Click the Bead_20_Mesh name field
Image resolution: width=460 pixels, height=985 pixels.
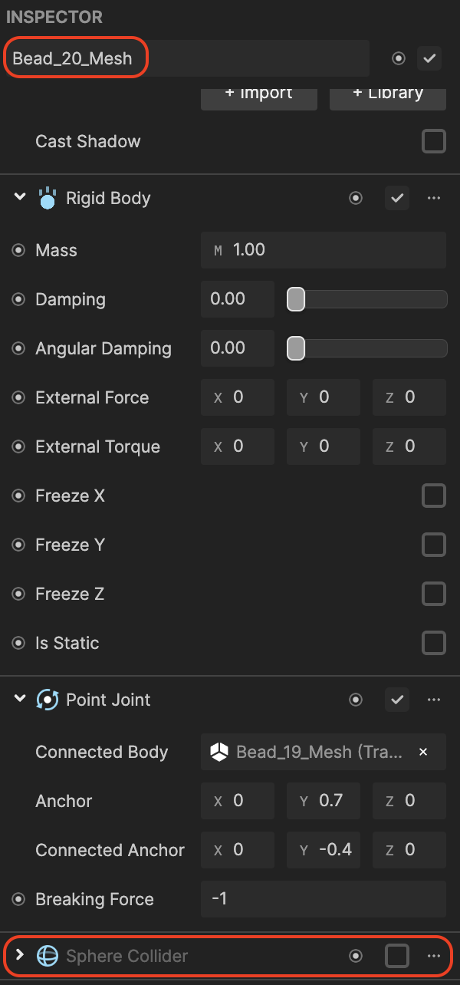click(187, 58)
